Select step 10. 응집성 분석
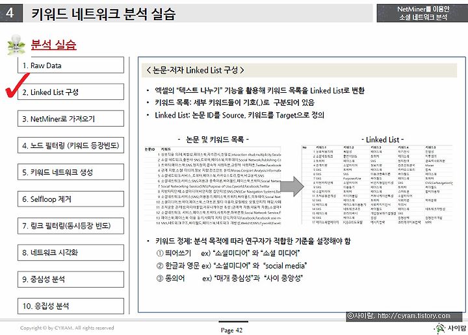 tap(71, 306)
